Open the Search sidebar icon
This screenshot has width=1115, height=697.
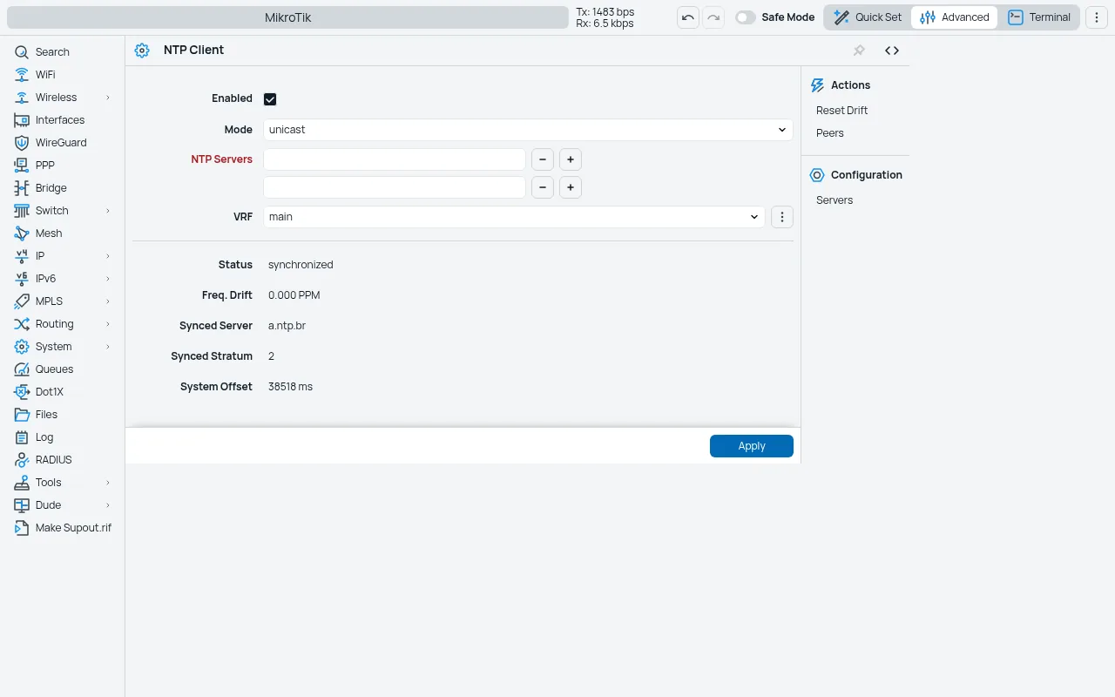point(22,52)
